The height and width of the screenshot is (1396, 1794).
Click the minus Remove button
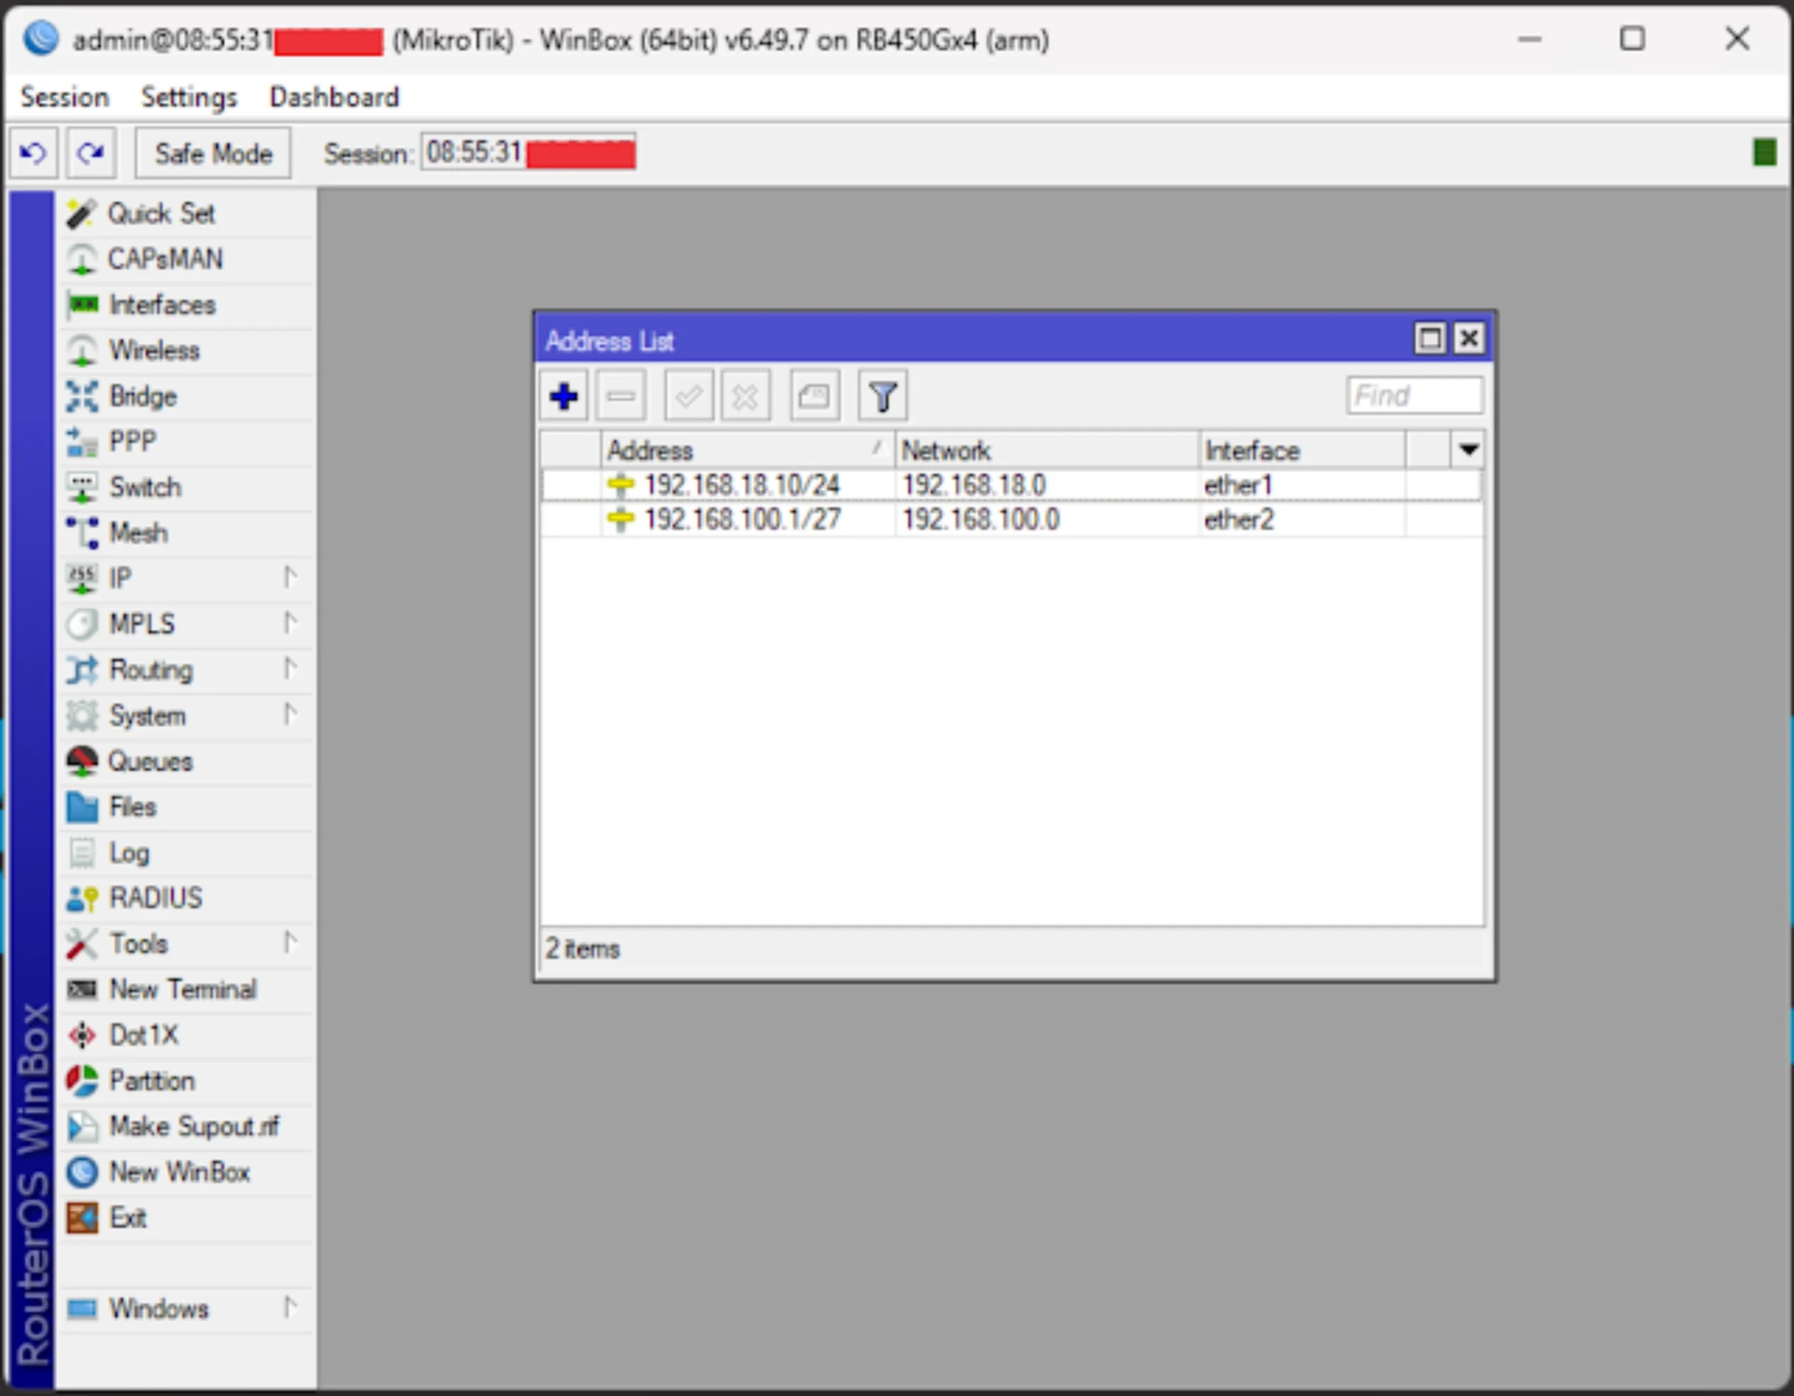tap(621, 397)
